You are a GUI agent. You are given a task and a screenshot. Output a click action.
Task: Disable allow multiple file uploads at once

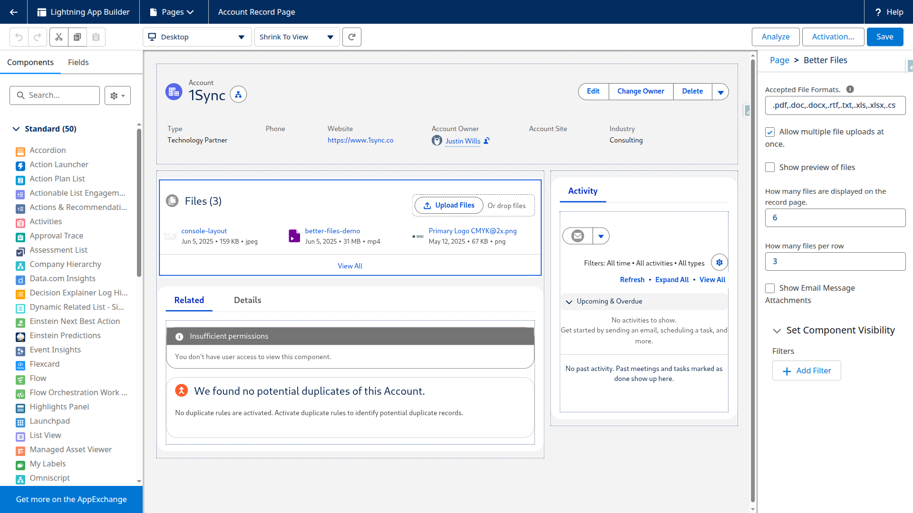(770, 132)
